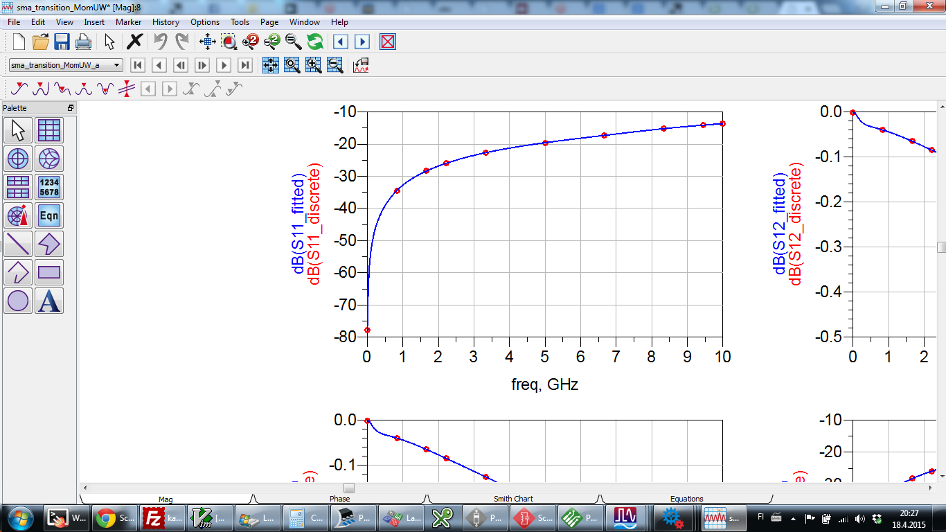Select the polygon drawing tool
Screen dimensions: 946x532
click(49, 244)
